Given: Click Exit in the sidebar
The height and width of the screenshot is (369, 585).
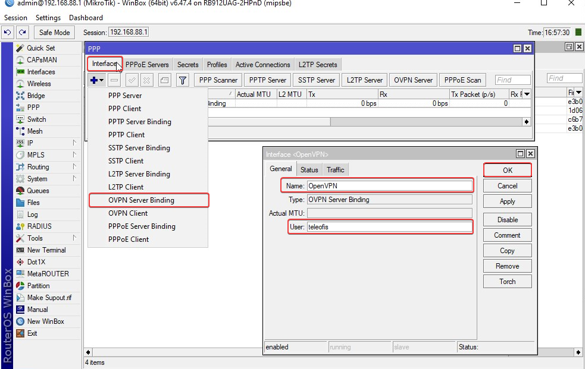Looking at the screenshot, I should (32, 333).
